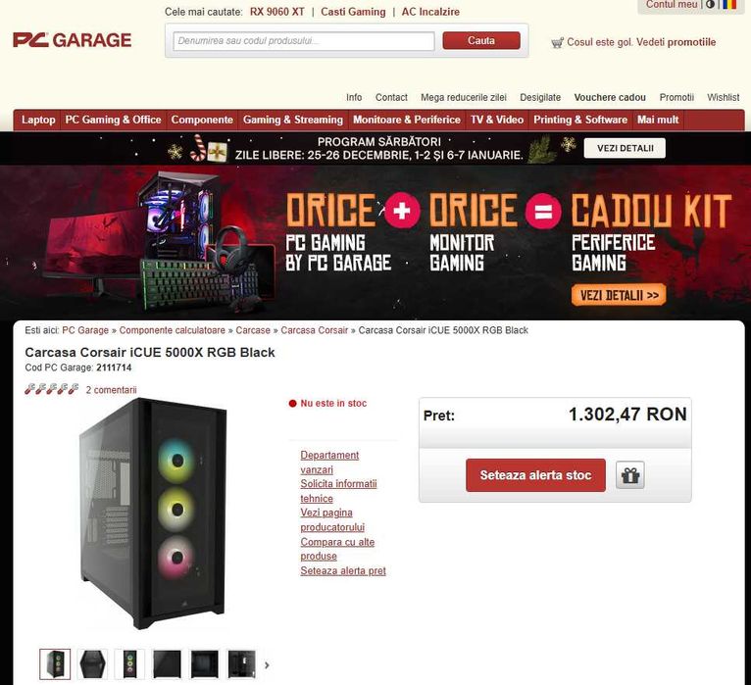Click the Cauta search button
Viewport: 751px width, 685px height.
(x=481, y=41)
